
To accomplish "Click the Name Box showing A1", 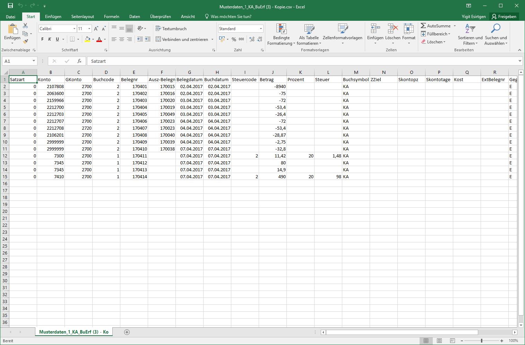I will pos(19,61).
